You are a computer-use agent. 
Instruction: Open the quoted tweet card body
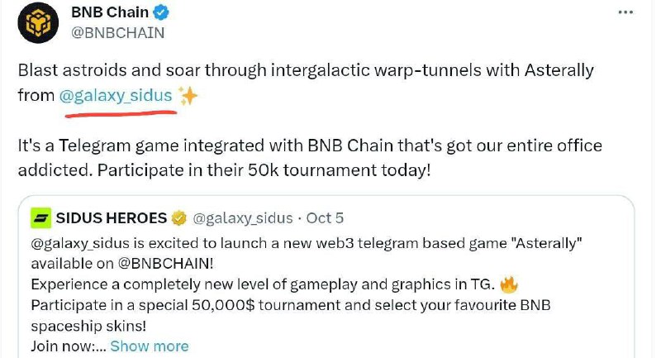coord(326,277)
